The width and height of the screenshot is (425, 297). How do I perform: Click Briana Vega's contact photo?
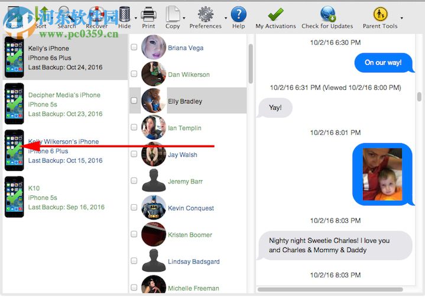[154, 47]
